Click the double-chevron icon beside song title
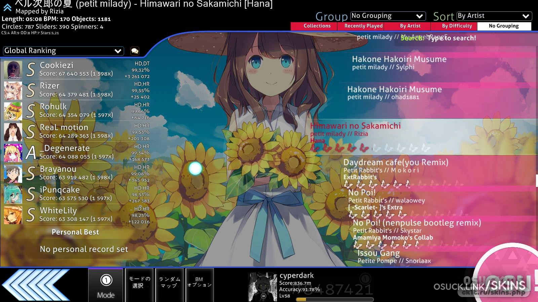Image resolution: width=538 pixels, height=302 pixels. point(7,7)
